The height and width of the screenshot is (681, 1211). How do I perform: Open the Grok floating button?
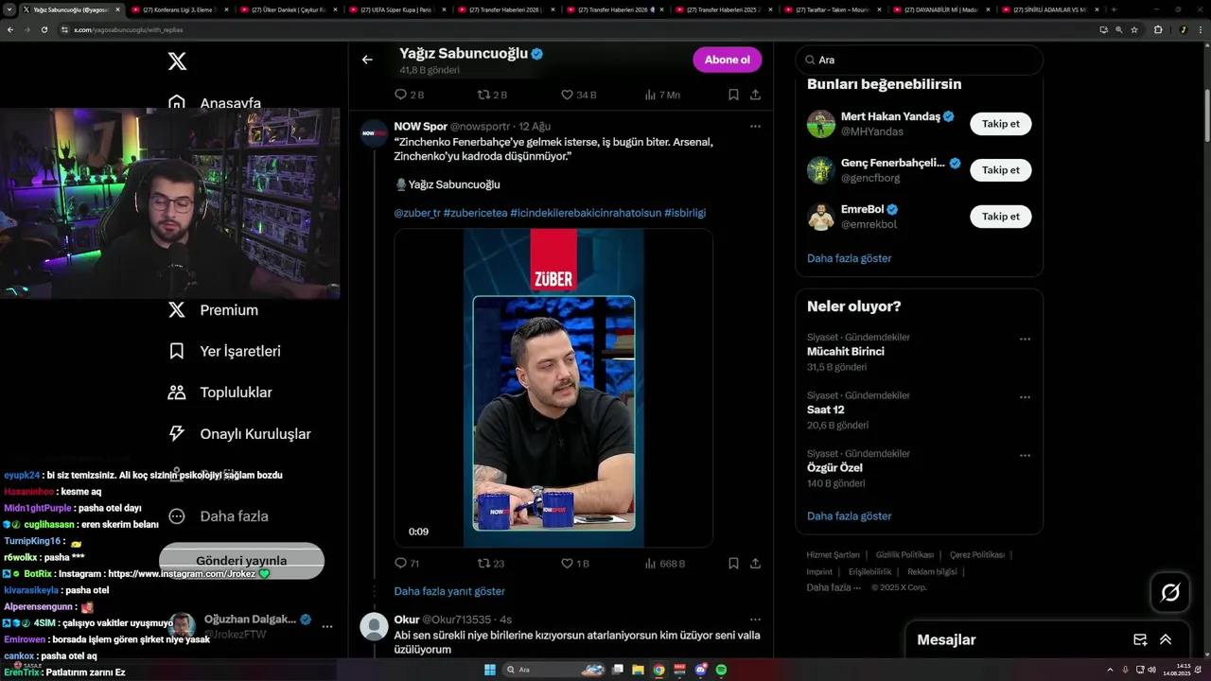coord(1170,593)
